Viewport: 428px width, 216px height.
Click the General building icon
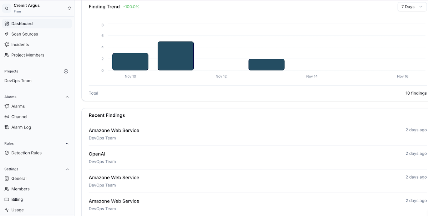click(7, 178)
